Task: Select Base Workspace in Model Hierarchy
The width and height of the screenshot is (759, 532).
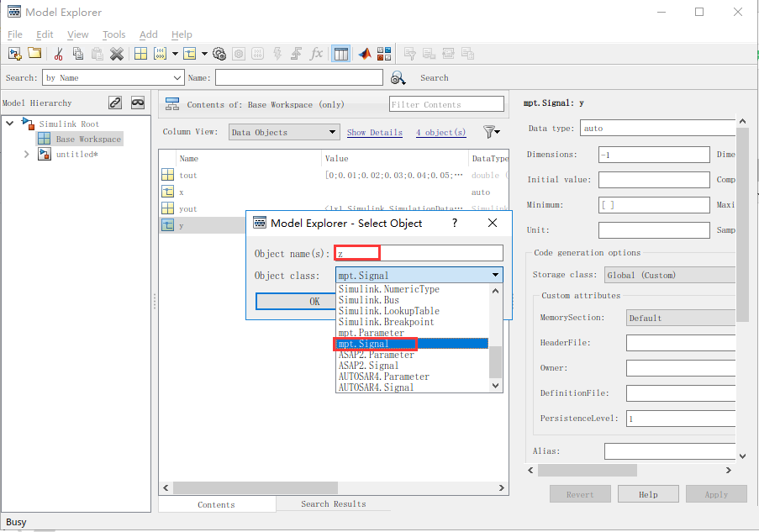Action: pos(80,139)
